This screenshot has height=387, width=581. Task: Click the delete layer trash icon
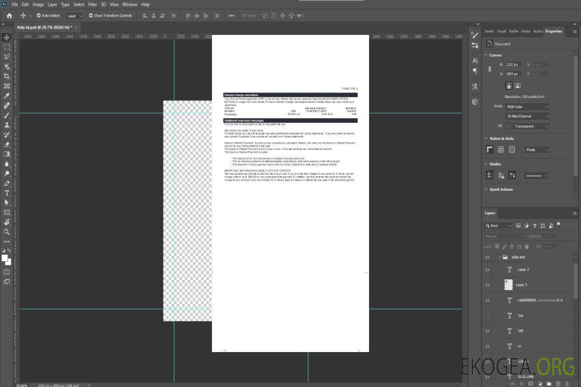coord(567,384)
